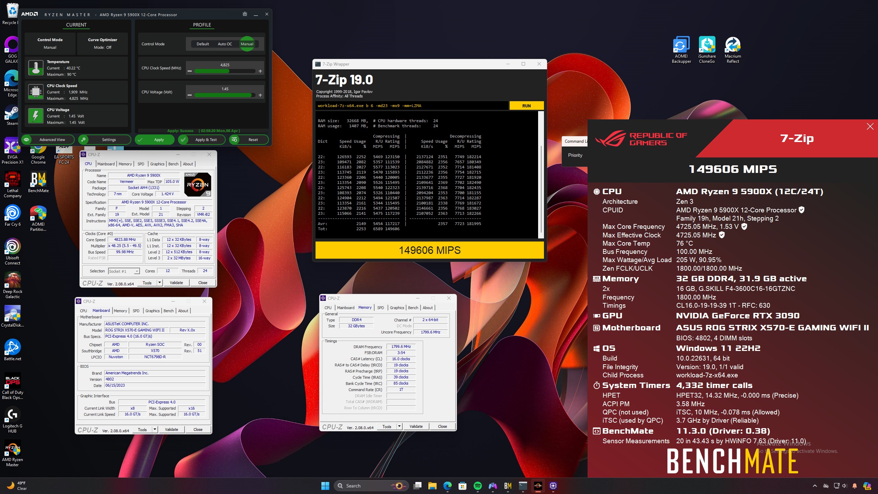Select Auto OC control mode
This screenshot has height=494, width=878.
[225, 44]
